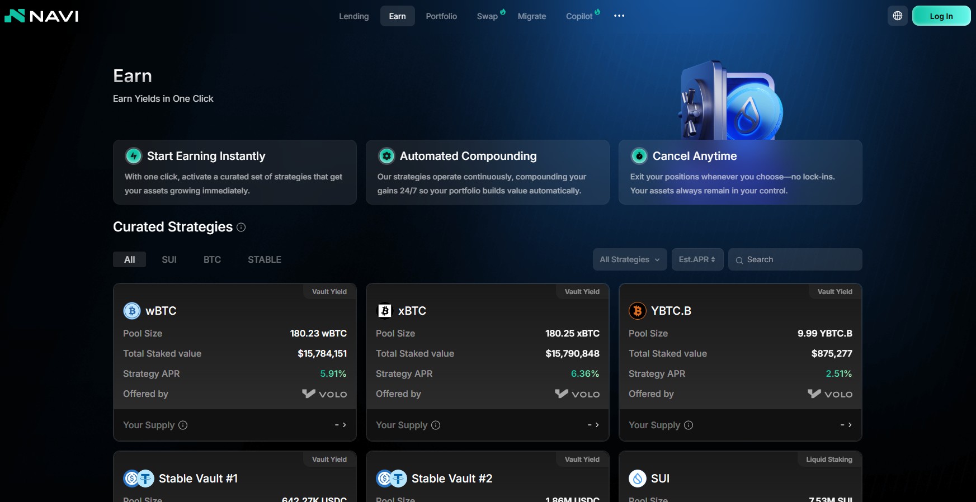
Task: Click the Earn Yields in One Click subtitle
Action: click(163, 98)
